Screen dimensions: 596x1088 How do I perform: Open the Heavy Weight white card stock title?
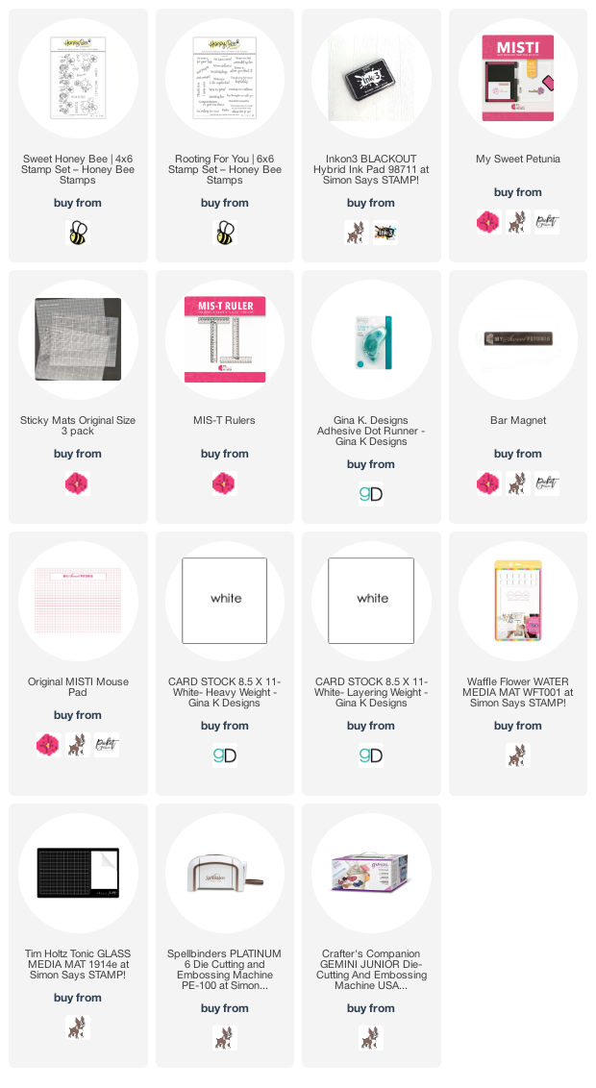click(x=224, y=692)
